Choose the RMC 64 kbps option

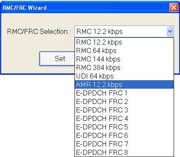124,50
